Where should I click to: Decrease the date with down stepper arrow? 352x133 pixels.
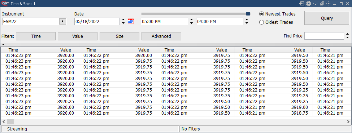(x=123, y=23)
